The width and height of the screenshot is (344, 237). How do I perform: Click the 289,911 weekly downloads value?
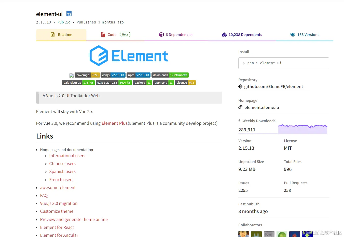[247, 130]
